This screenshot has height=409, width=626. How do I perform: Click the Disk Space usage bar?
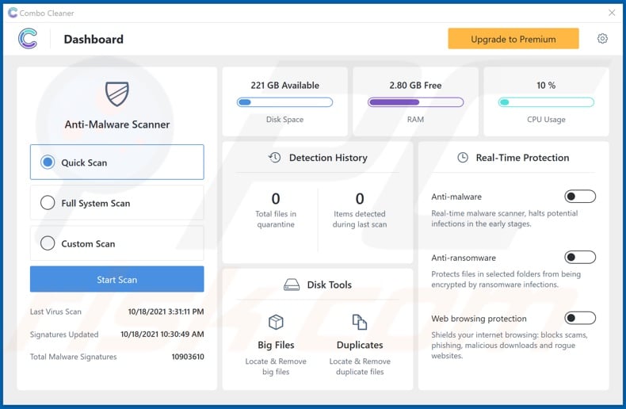pyautogui.click(x=284, y=102)
